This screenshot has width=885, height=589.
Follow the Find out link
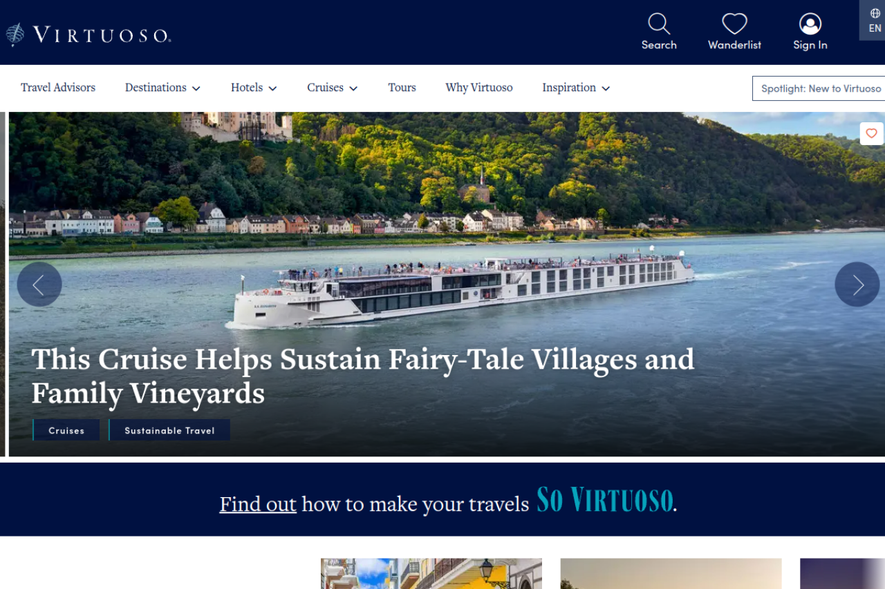point(258,504)
